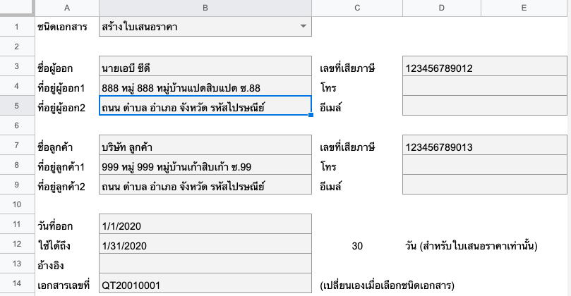Screen dimensions: 571x296
Task: Select row 10 header
Action: pos(17,204)
